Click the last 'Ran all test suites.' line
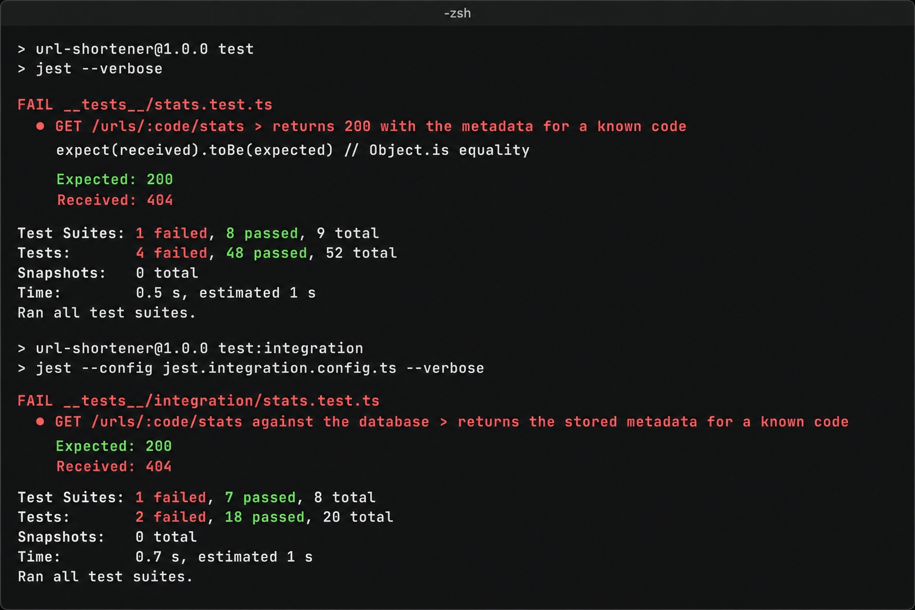 (105, 577)
